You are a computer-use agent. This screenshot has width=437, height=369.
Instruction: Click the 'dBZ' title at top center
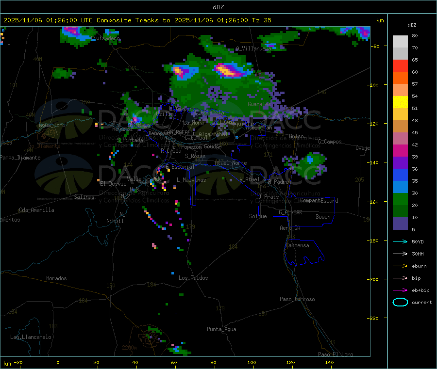tap(218, 7)
